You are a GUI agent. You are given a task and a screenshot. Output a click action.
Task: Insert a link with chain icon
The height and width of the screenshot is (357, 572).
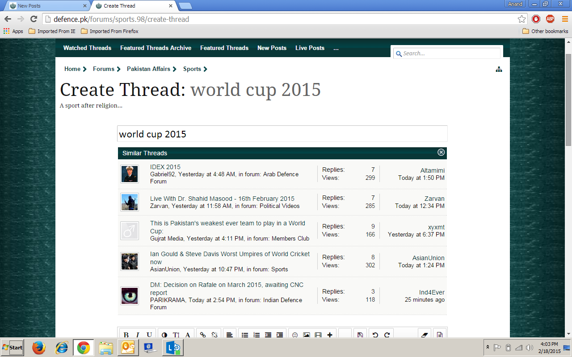point(203,335)
